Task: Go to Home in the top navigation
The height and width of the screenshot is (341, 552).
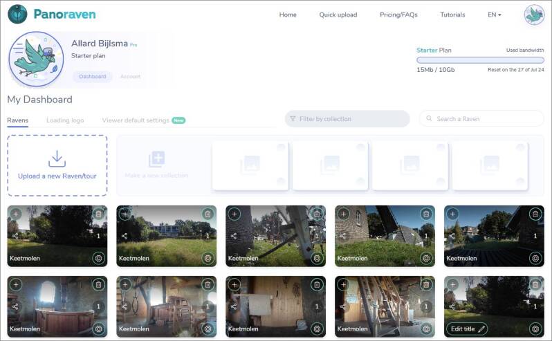Action: [x=288, y=15]
